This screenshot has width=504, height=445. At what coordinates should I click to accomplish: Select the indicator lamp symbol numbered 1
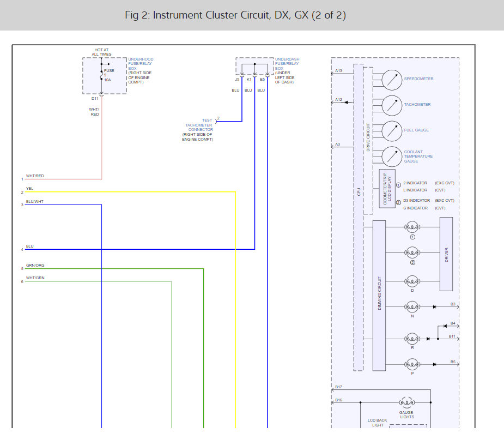coord(412,227)
